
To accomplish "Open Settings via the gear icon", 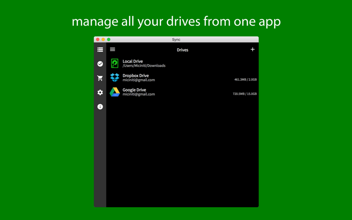I will [100, 92].
